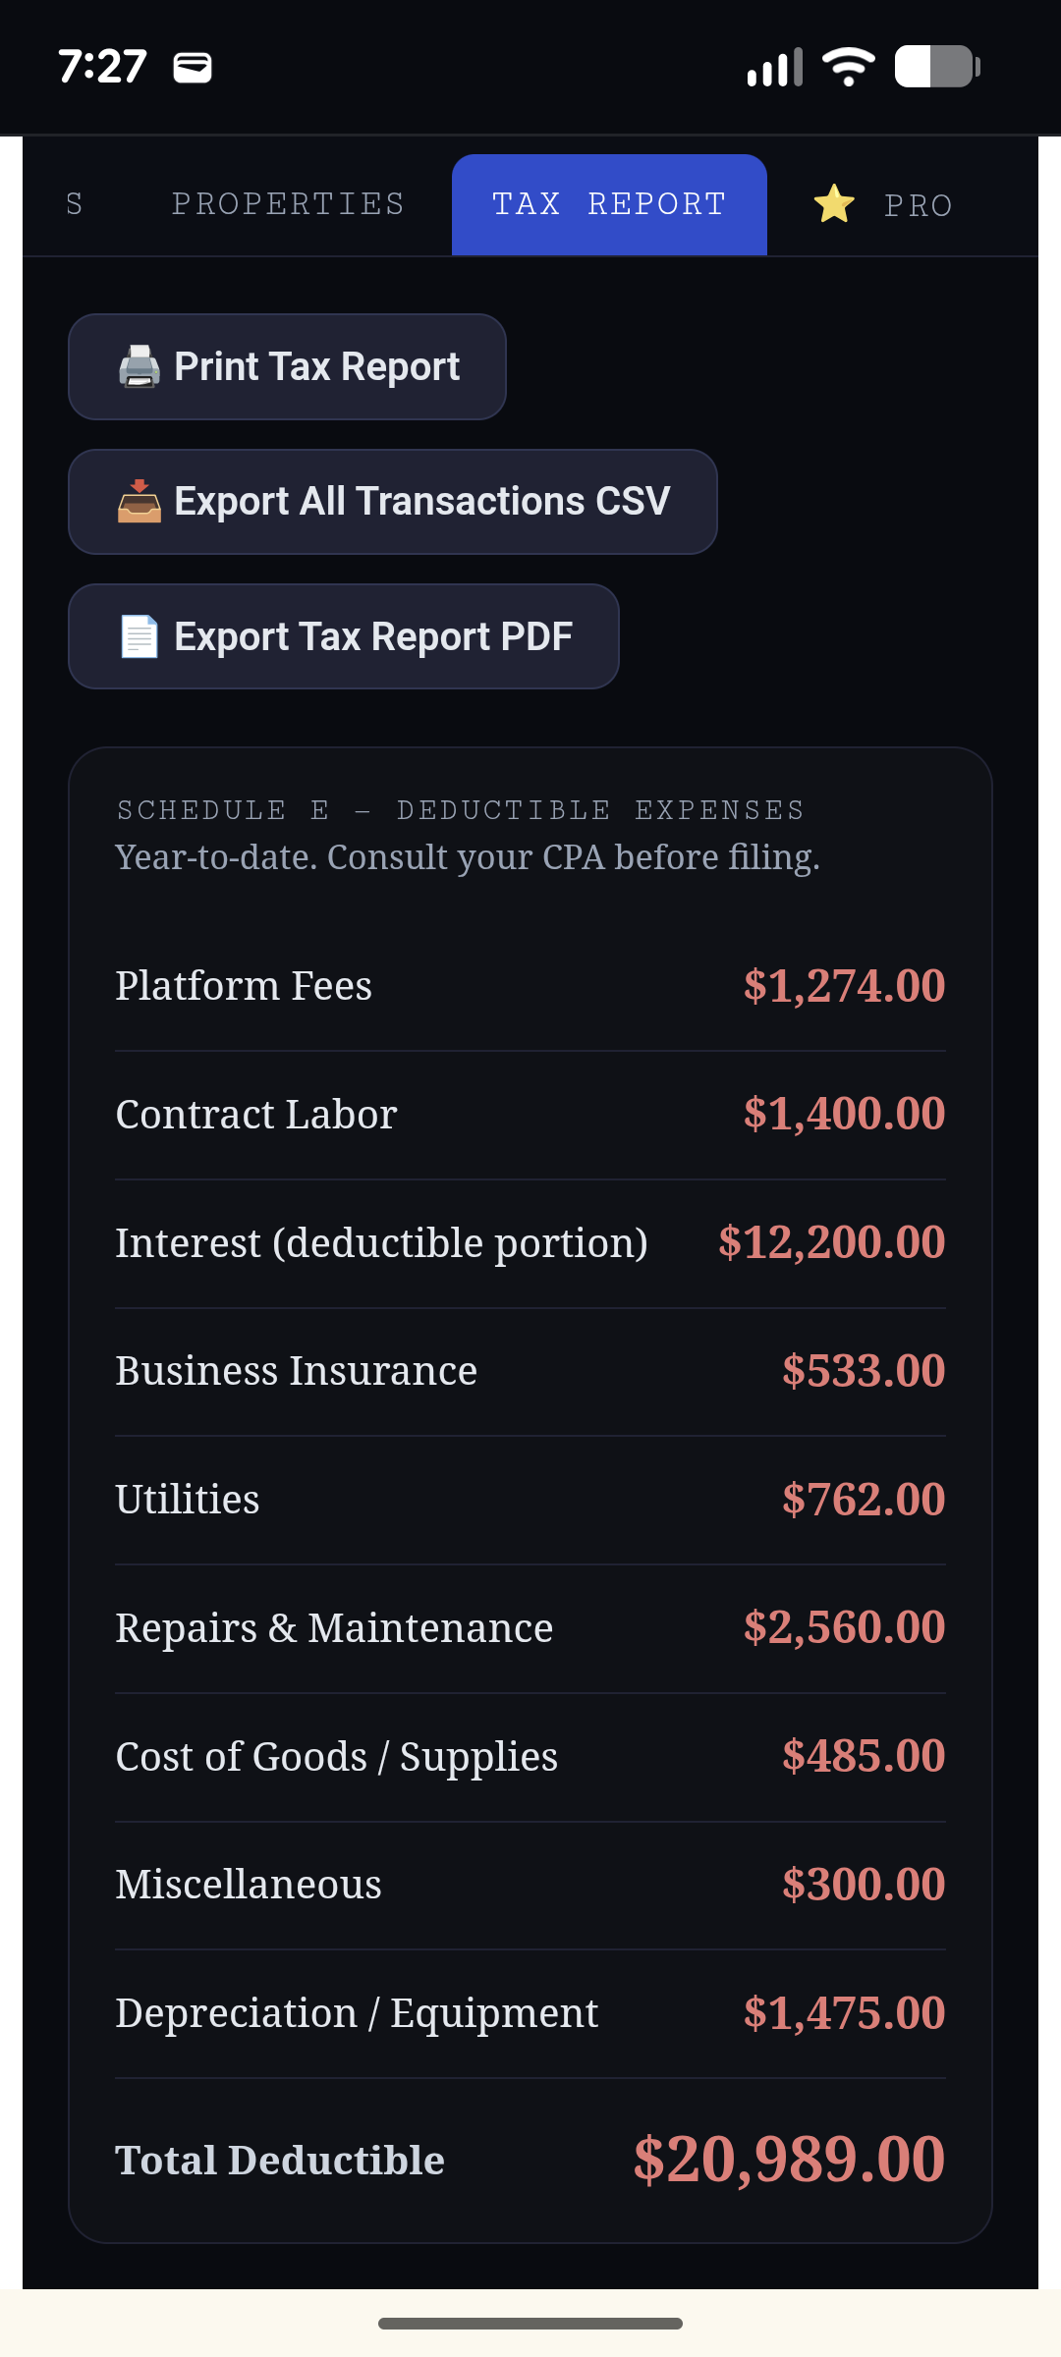1061x2357 pixels.
Task: Tap the wallet icon in status bar
Action: [x=193, y=68]
